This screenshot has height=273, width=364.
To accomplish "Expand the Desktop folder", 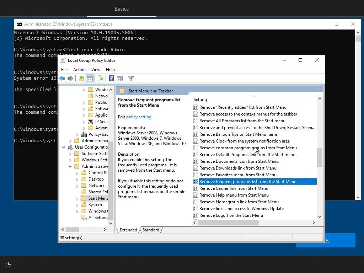I will 77,179.
